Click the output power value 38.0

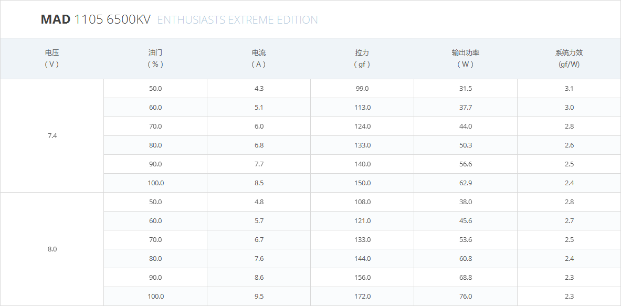pos(466,202)
